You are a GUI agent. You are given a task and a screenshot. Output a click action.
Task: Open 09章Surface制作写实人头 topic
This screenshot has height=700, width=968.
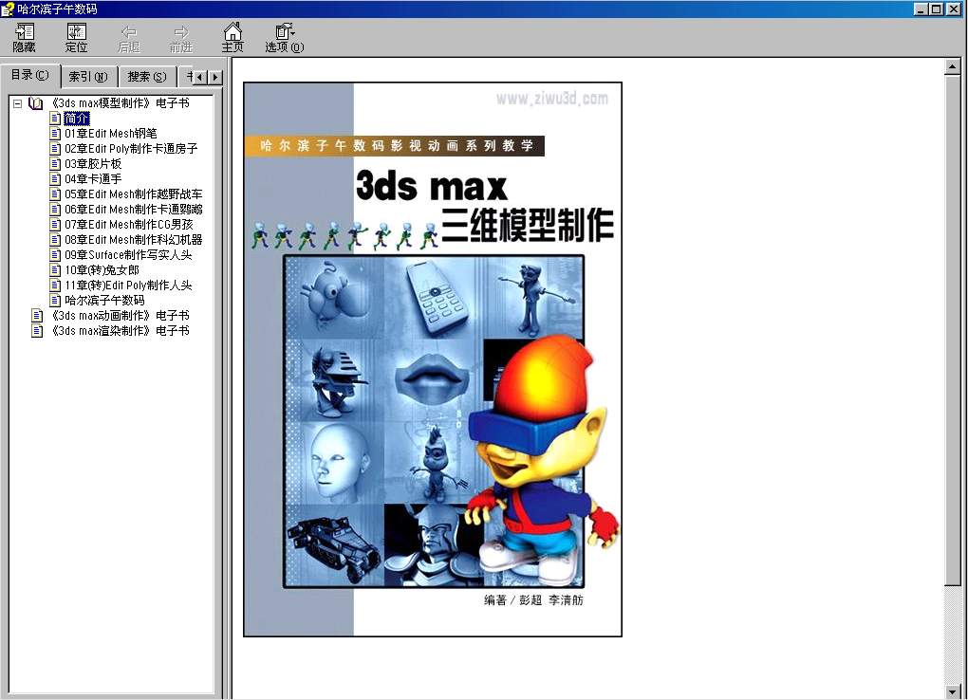pos(128,255)
